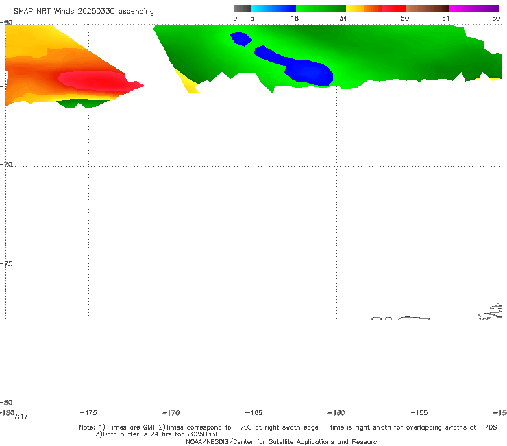Click the NOAA/NESDIS credit line
Screen dimensions: 507x446
coord(283,441)
